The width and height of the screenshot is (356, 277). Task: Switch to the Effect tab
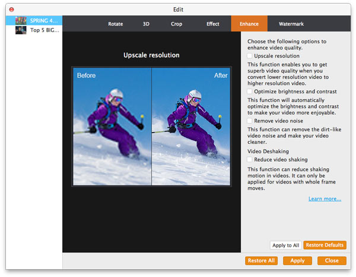pyautogui.click(x=213, y=24)
